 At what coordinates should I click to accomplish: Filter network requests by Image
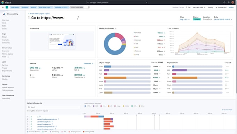117,106
